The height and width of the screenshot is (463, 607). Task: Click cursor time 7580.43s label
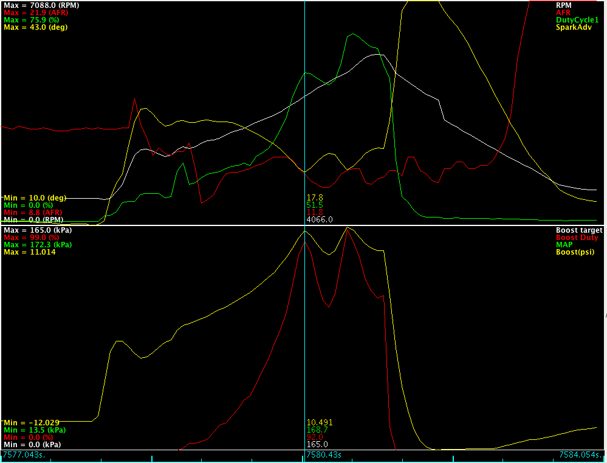(324, 454)
